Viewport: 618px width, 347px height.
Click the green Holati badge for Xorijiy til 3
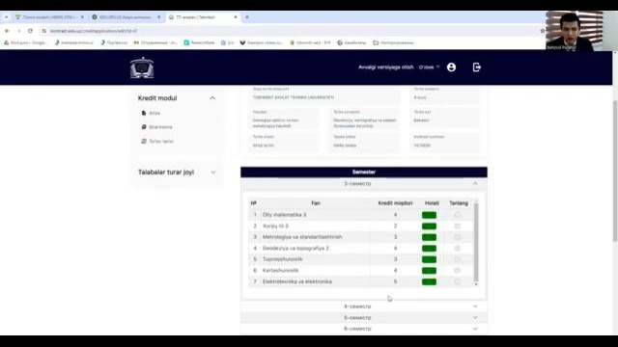(x=429, y=227)
